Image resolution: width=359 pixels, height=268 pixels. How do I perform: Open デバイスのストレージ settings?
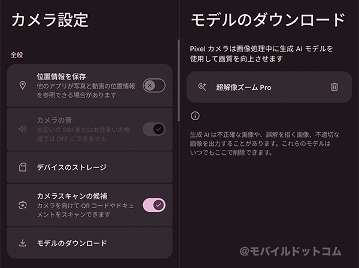point(90,167)
